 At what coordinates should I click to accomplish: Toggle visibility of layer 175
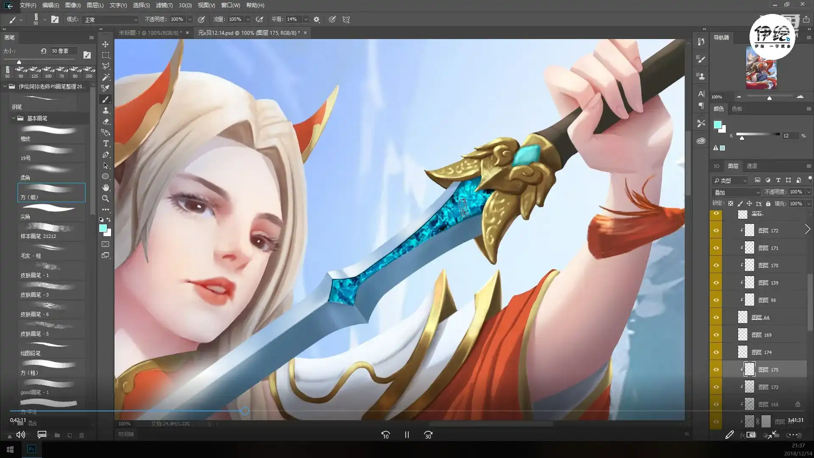tap(716, 370)
